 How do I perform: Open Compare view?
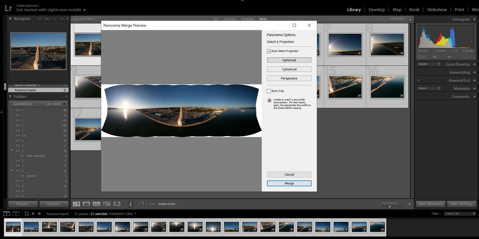coord(96,204)
